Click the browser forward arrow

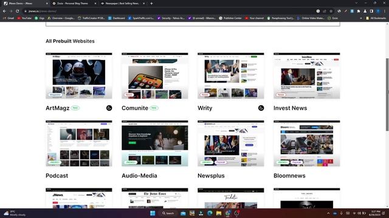click(x=11, y=11)
